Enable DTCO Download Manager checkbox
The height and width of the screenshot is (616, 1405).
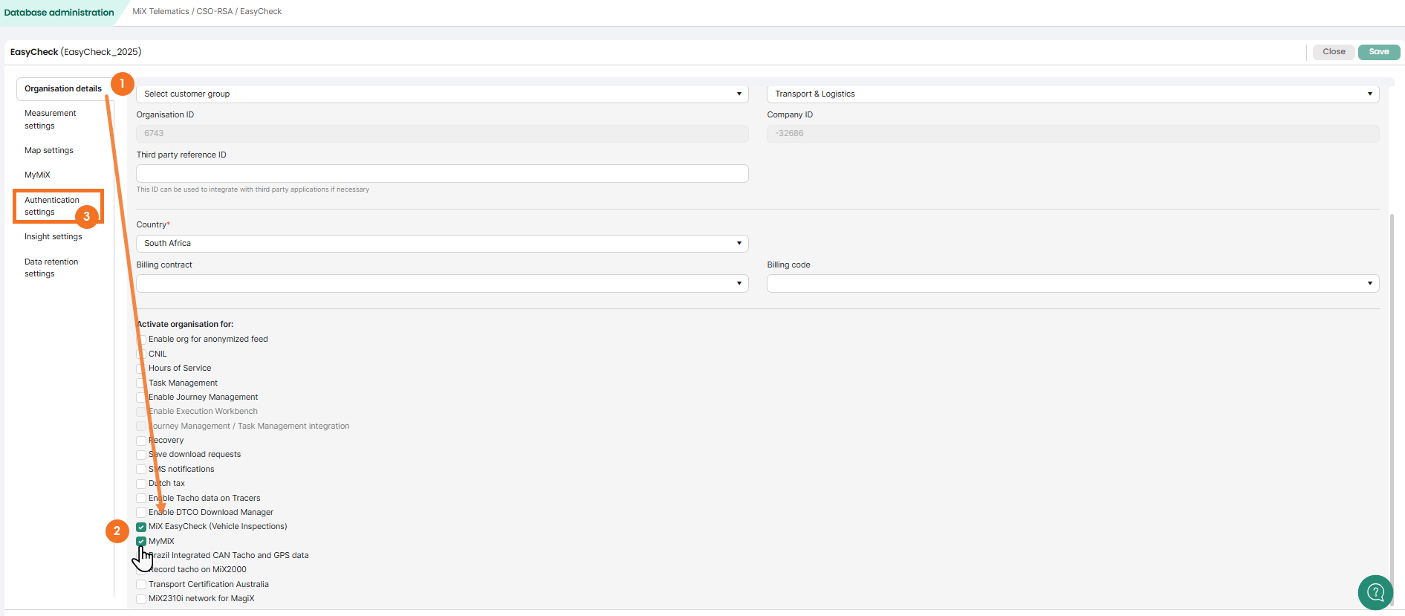pos(141,513)
